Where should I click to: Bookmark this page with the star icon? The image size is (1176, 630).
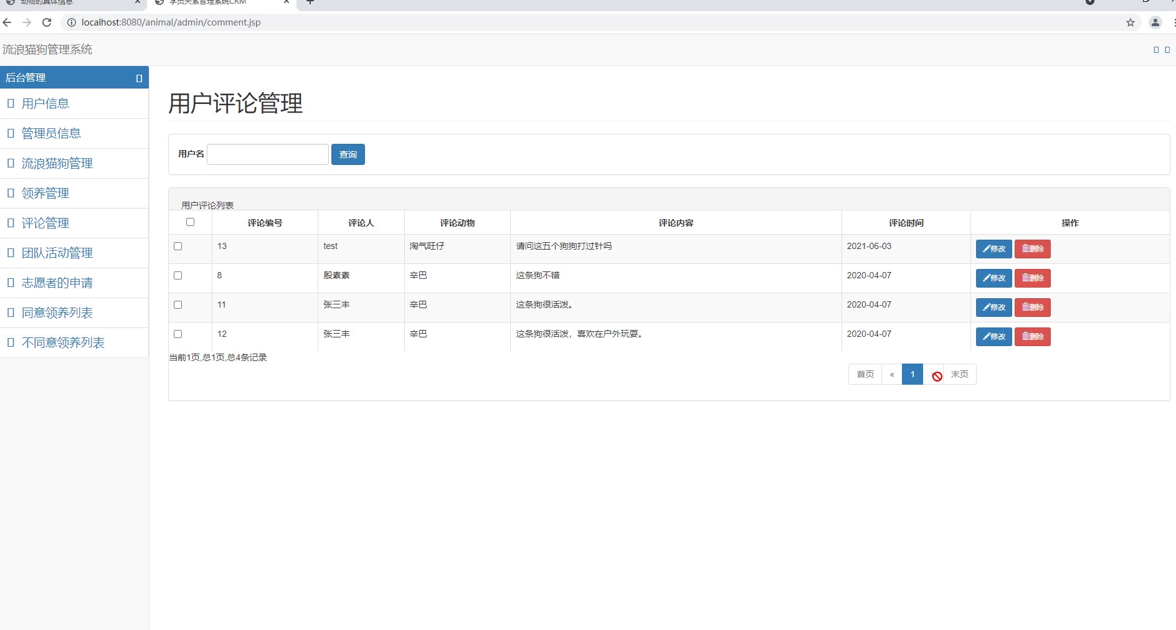(1131, 22)
